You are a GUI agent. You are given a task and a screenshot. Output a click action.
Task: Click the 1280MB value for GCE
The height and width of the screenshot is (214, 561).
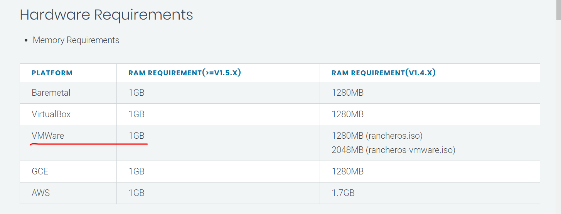(x=347, y=171)
